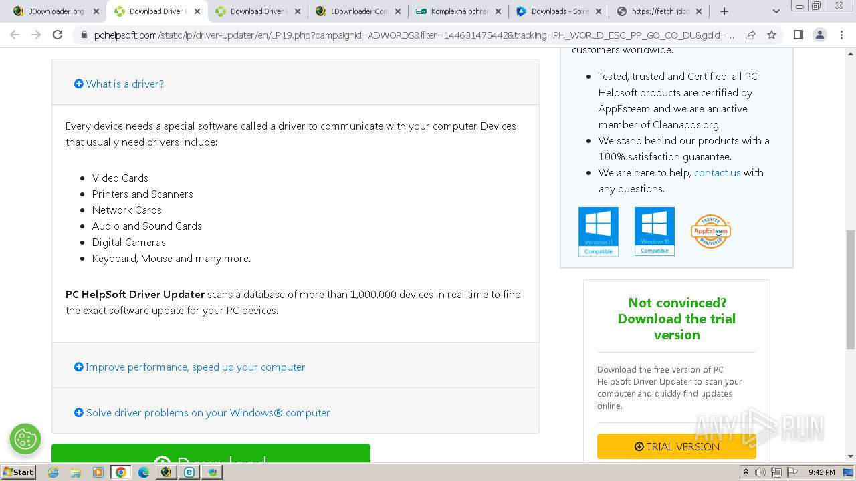Close the fetch.jdcd tab
Screen dimensions: 856x481
pyautogui.click(x=699, y=11)
